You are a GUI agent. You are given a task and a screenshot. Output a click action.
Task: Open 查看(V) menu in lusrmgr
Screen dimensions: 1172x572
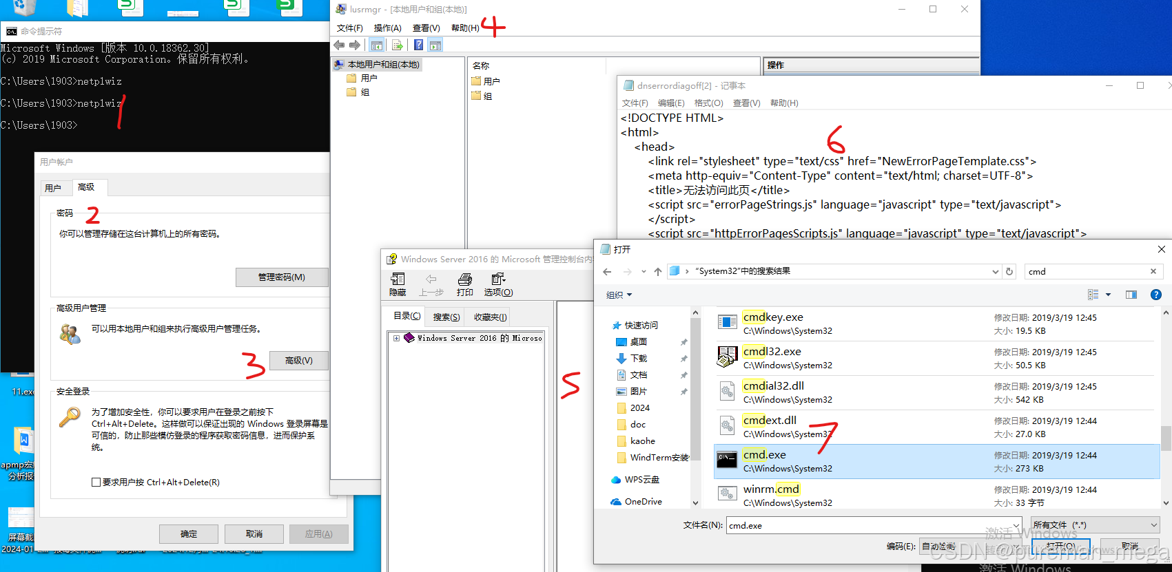(x=426, y=28)
